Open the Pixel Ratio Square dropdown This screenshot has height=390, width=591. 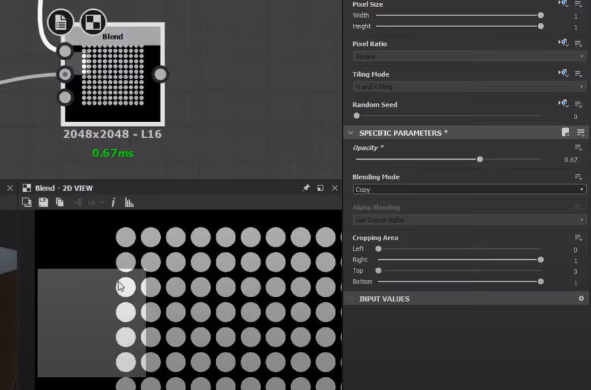pos(469,57)
